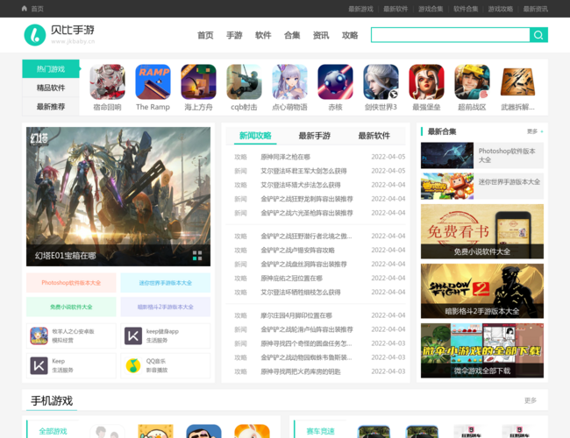
Task: Open article 原神同泽之枪在哪
Action: point(285,157)
